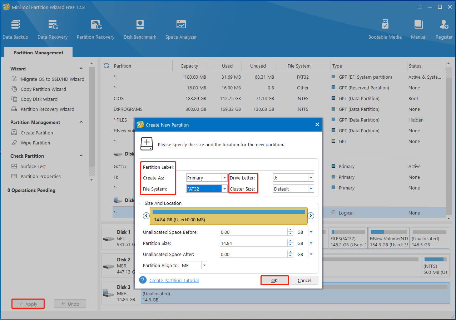
Task: Confirm dialog with OK button
Action: (x=274, y=280)
